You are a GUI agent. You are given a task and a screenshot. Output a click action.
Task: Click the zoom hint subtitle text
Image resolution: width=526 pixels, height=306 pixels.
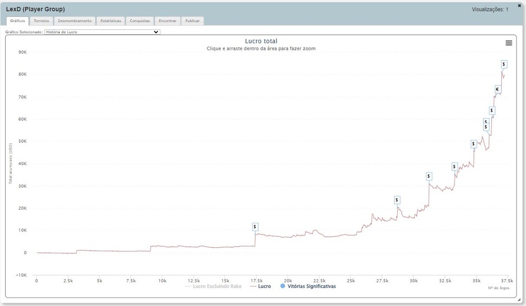[261, 48]
